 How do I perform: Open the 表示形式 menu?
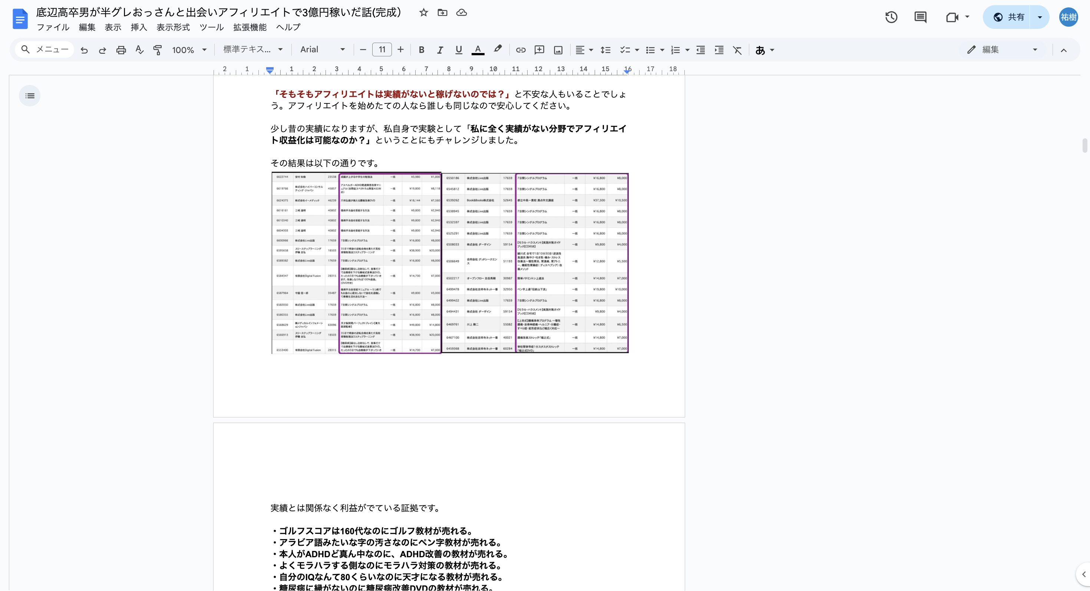(x=173, y=27)
